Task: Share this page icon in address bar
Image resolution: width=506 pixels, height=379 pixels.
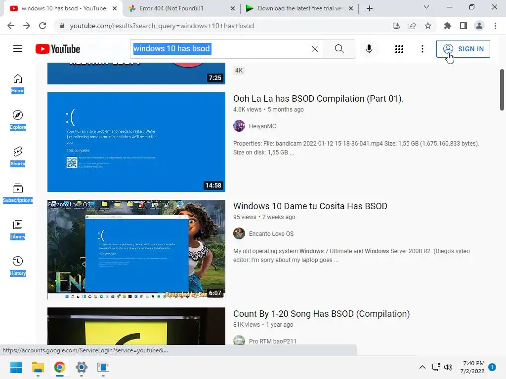Action: [x=412, y=26]
